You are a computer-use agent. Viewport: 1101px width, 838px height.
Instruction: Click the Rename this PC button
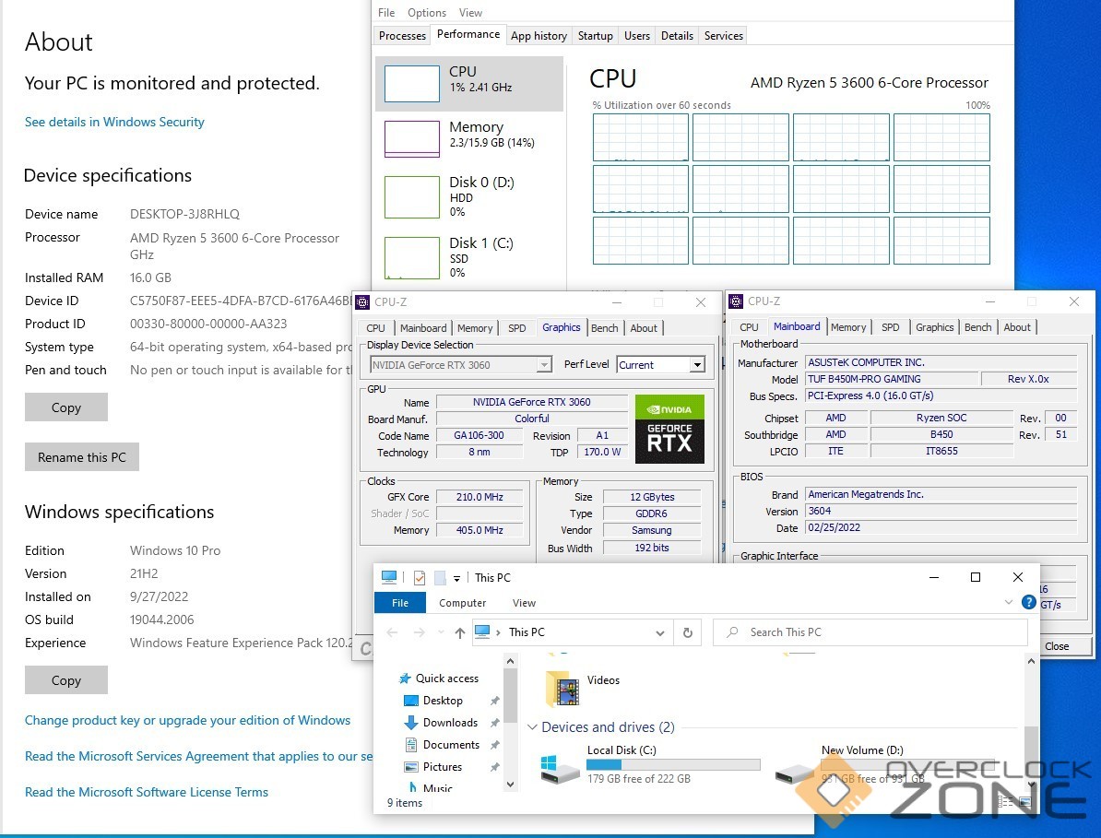tap(82, 457)
